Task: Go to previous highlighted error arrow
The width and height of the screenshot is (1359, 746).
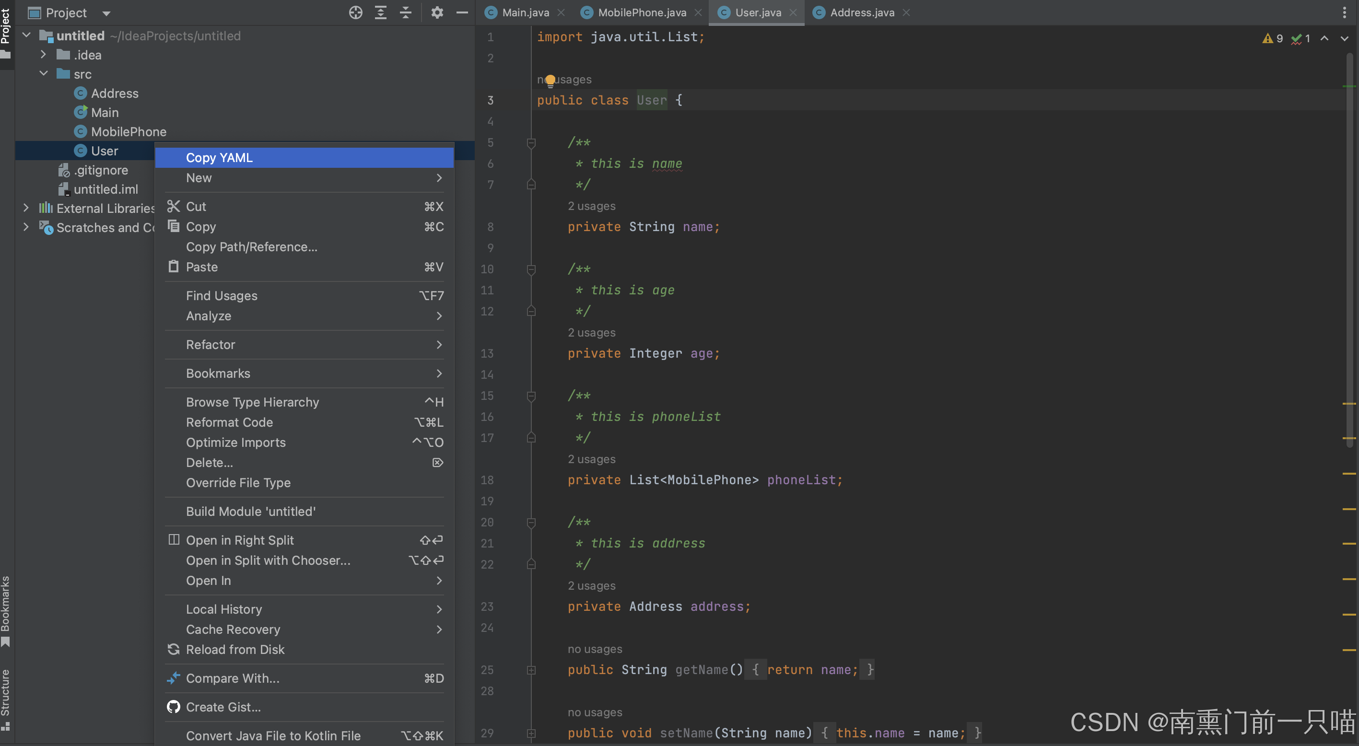Action: (x=1324, y=38)
